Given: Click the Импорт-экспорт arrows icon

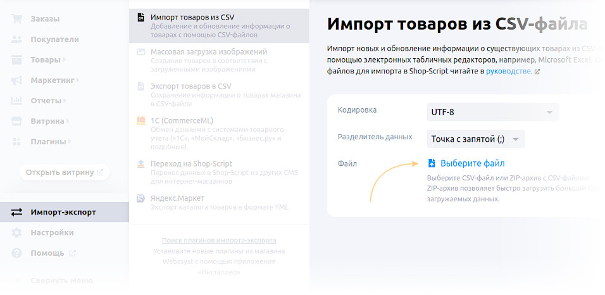Looking at the screenshot, I should pos(16,212).
